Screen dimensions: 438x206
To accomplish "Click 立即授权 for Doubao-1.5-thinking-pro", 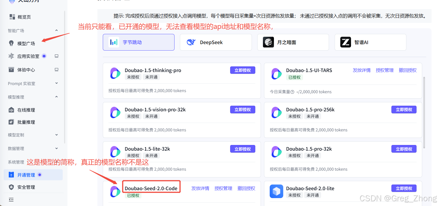I will pos(243,70).
